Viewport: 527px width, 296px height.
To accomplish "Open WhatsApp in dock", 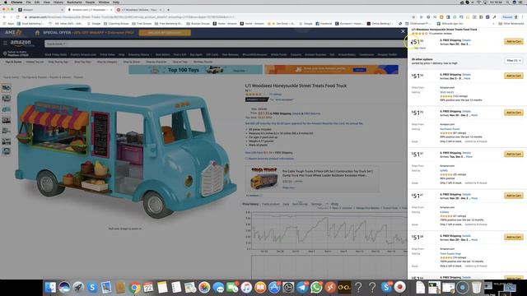I will click(x=316, y=287).
